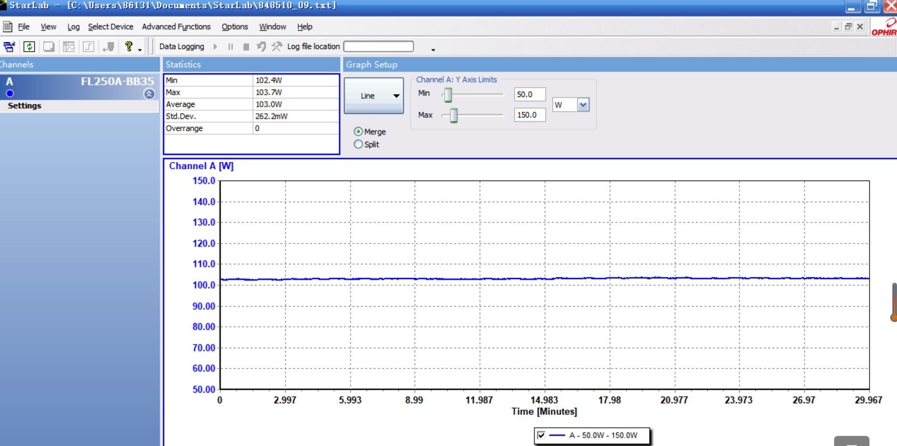Click the green refresh toolbar icon

point(29,47)
